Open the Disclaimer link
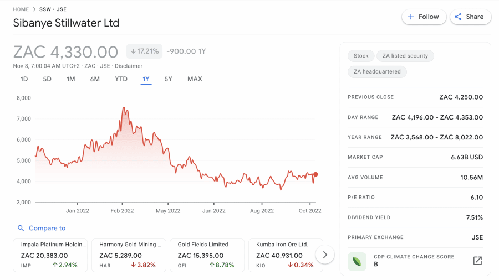Viewport: 499px width, 280px height. coord(129,66)
